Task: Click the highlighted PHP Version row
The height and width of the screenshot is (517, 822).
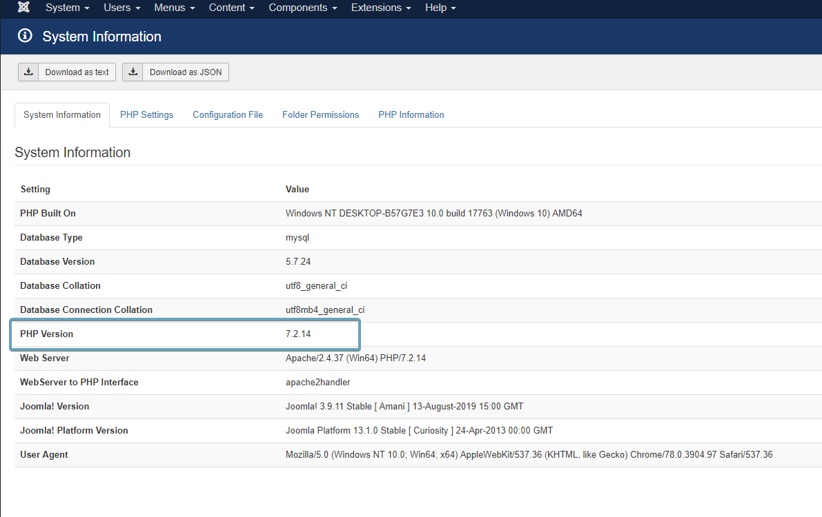Action: pyautogui.click(x=185, y=334)
